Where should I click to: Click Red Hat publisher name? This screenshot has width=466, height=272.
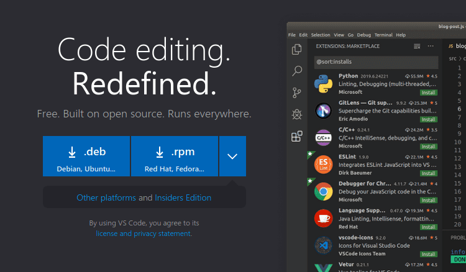click(349, 227)
